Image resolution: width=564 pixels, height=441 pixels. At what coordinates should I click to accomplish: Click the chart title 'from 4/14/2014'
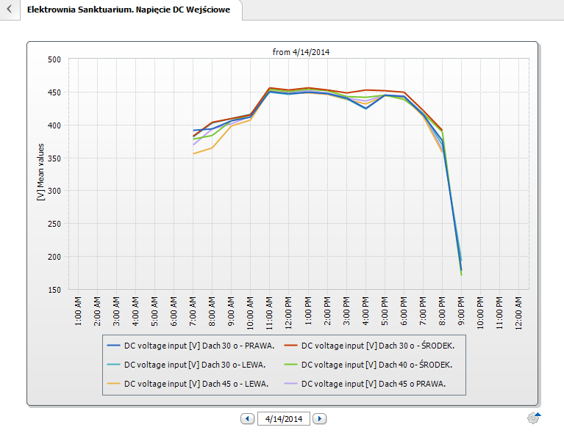301,52
